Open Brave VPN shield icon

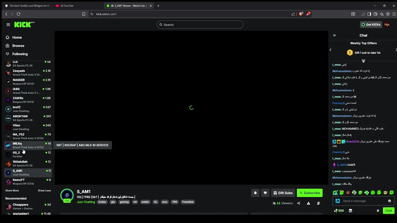388,14
